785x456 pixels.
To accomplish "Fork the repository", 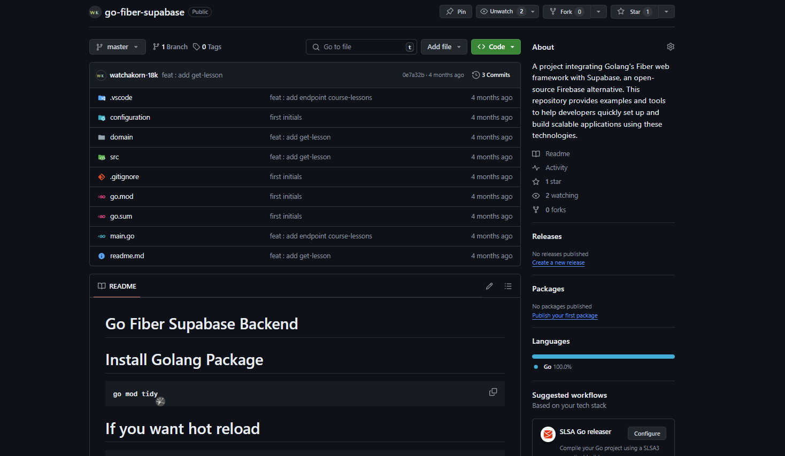I will click(566, 12).
